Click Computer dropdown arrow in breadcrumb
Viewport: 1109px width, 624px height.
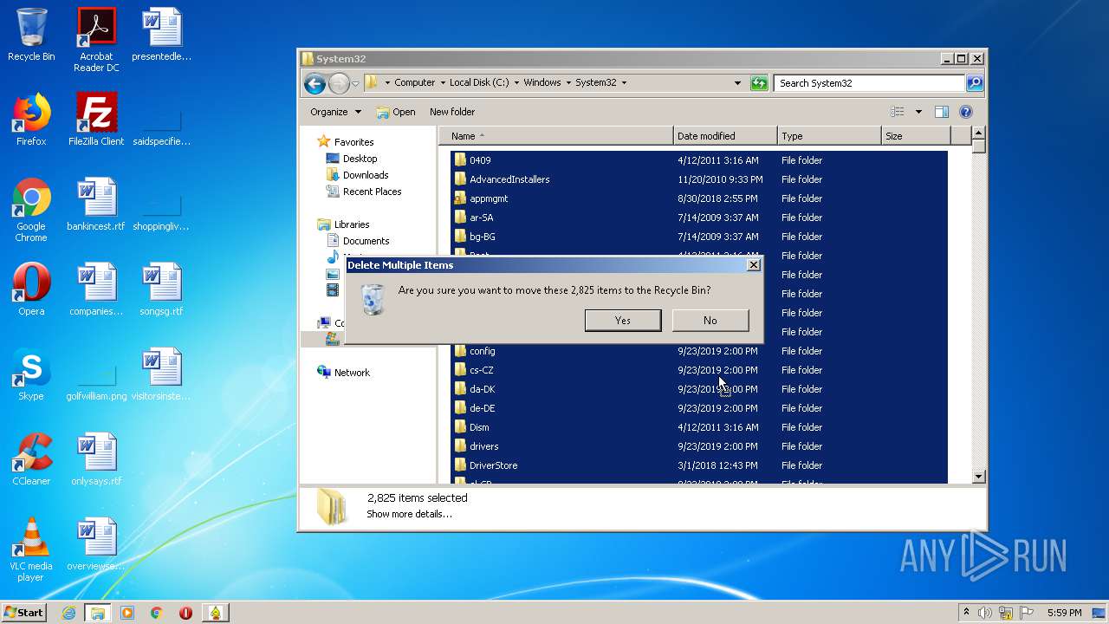coord(442,83)
